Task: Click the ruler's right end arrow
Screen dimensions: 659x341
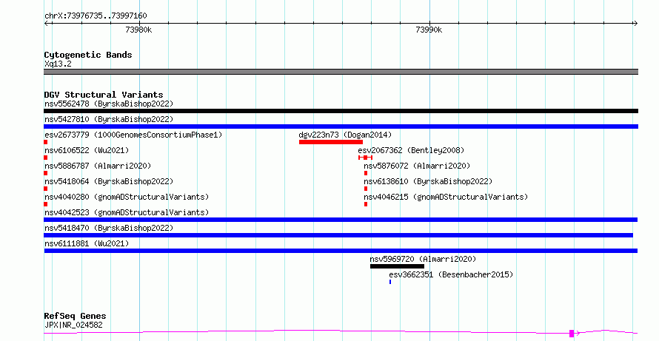Action: click(635, 24)
